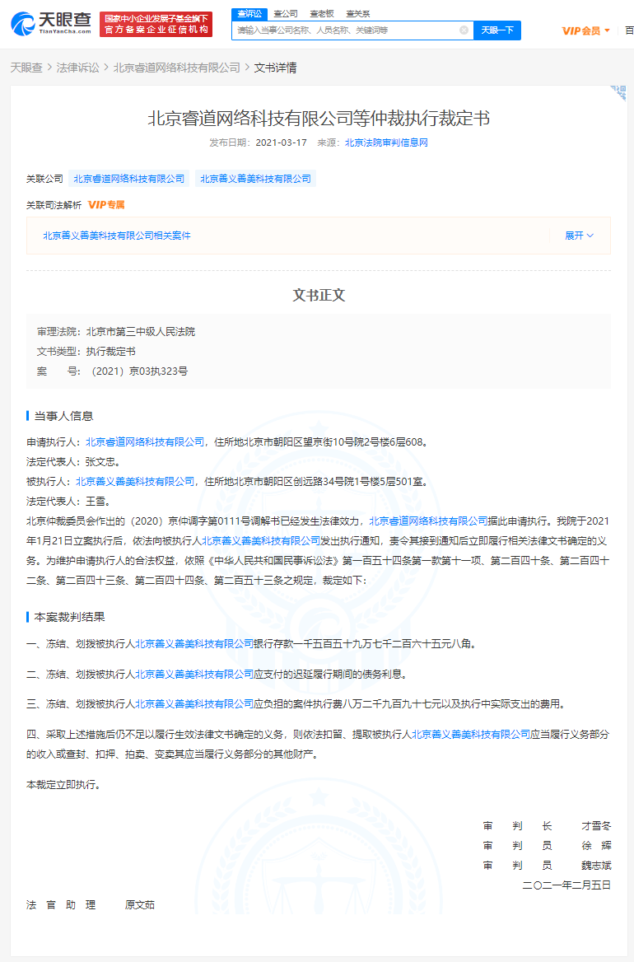Click case number (2021)京03执323号
The width and height of the screenshot is (634, 962).
point(138,371)
